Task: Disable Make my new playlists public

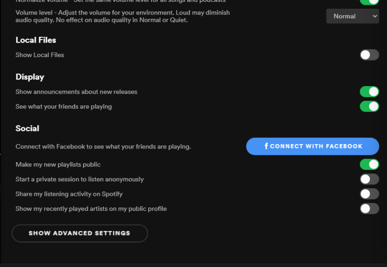Action: click(370, 164)
